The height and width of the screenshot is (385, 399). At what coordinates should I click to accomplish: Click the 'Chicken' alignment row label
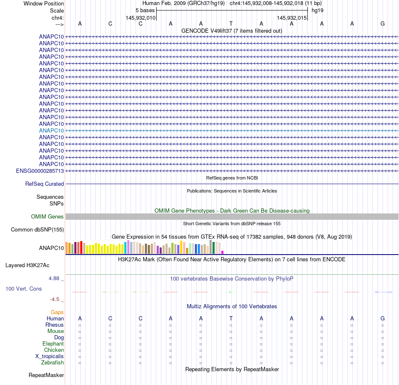coord(54,350)
